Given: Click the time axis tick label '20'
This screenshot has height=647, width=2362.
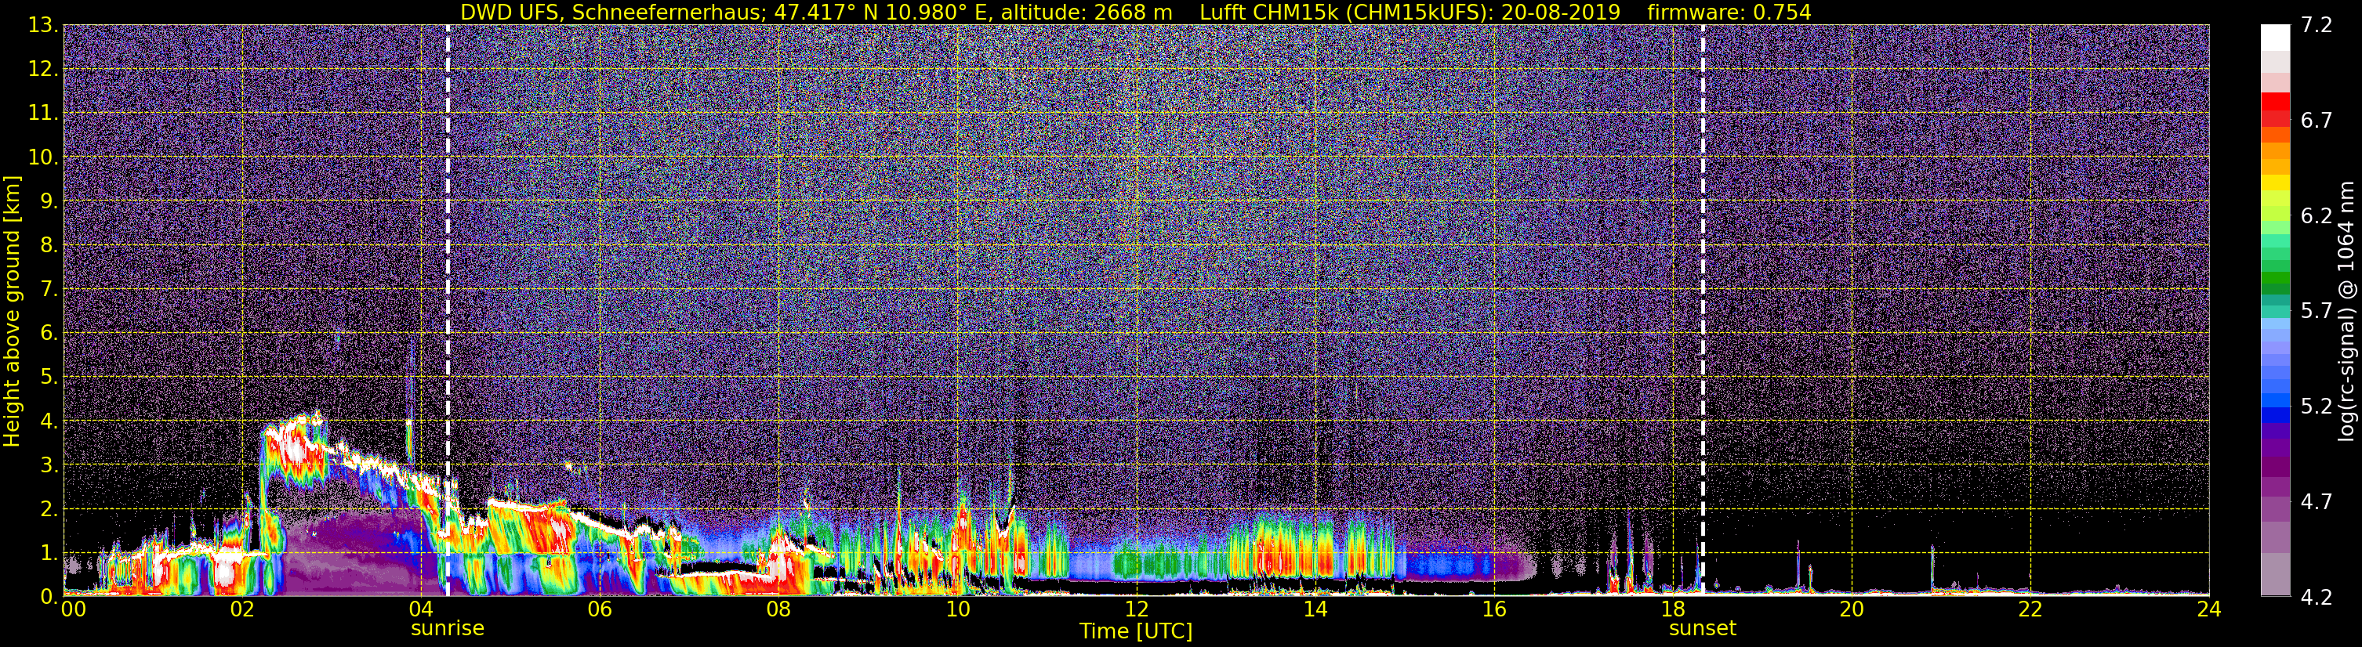Looking at the screenshot, I should pos(1852,610).
